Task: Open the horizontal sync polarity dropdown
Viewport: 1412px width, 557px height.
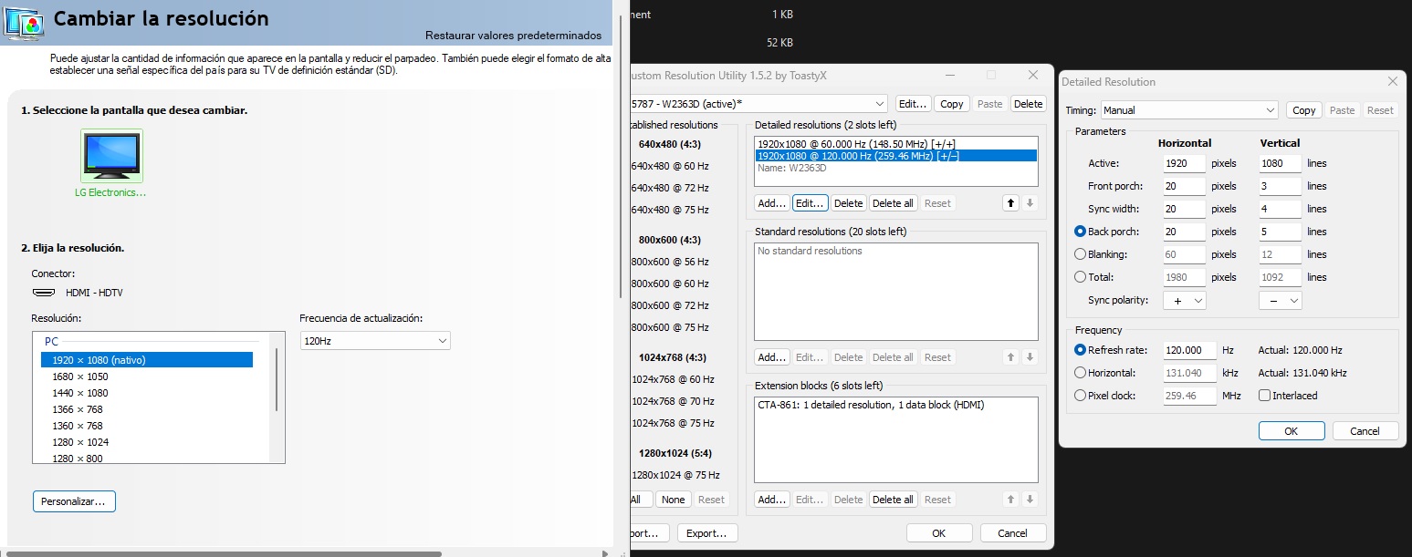Action: tap(1186, 300)
